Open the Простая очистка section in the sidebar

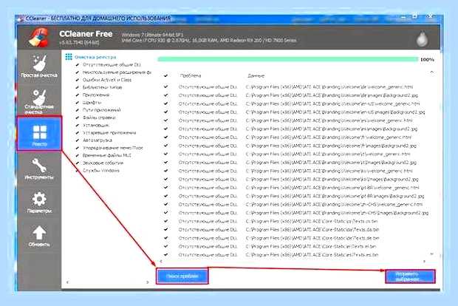[x=39, y=66]
